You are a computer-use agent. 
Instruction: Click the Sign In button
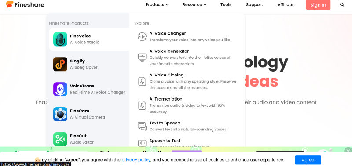[318, 5]
